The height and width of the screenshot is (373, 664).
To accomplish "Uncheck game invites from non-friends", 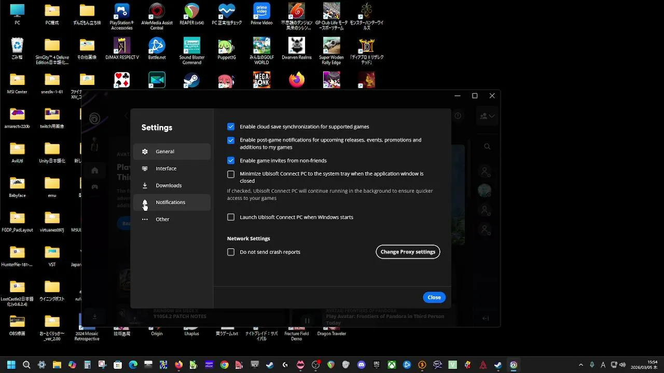I will pos(231,161).
